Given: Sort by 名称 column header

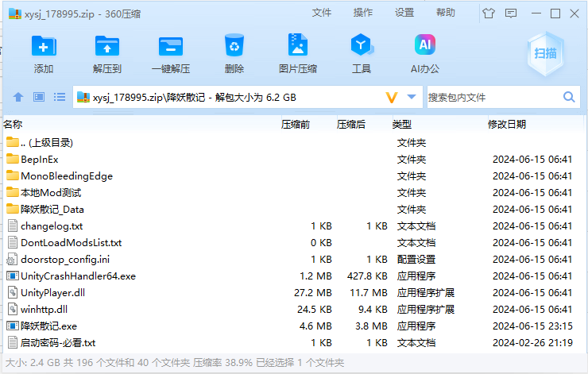Looking at the screenshot, I should 13,124.
